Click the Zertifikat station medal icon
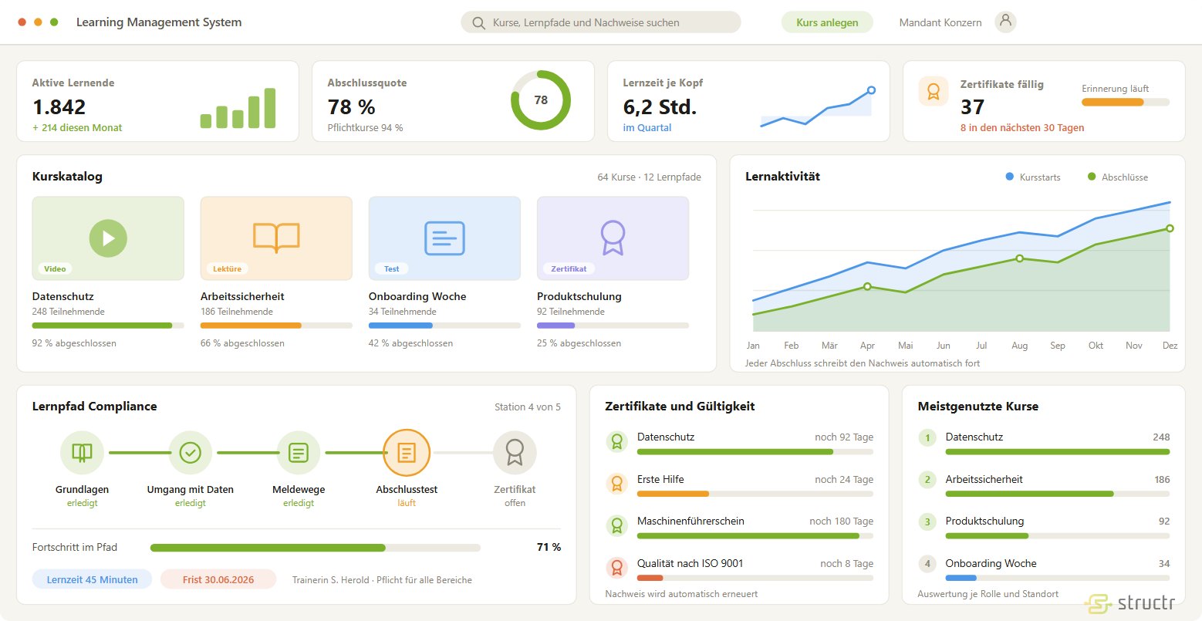Screen dimensions: 1202x621 (515, 453)
